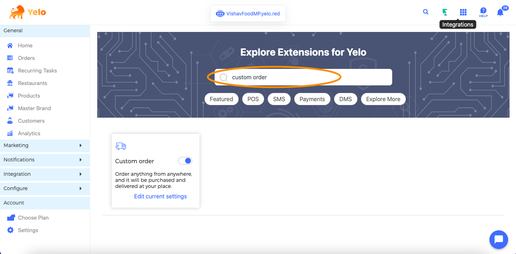Screen dimensions: 516x254
Task: Click the search magnifier icon in header
Action: (426, 12)
